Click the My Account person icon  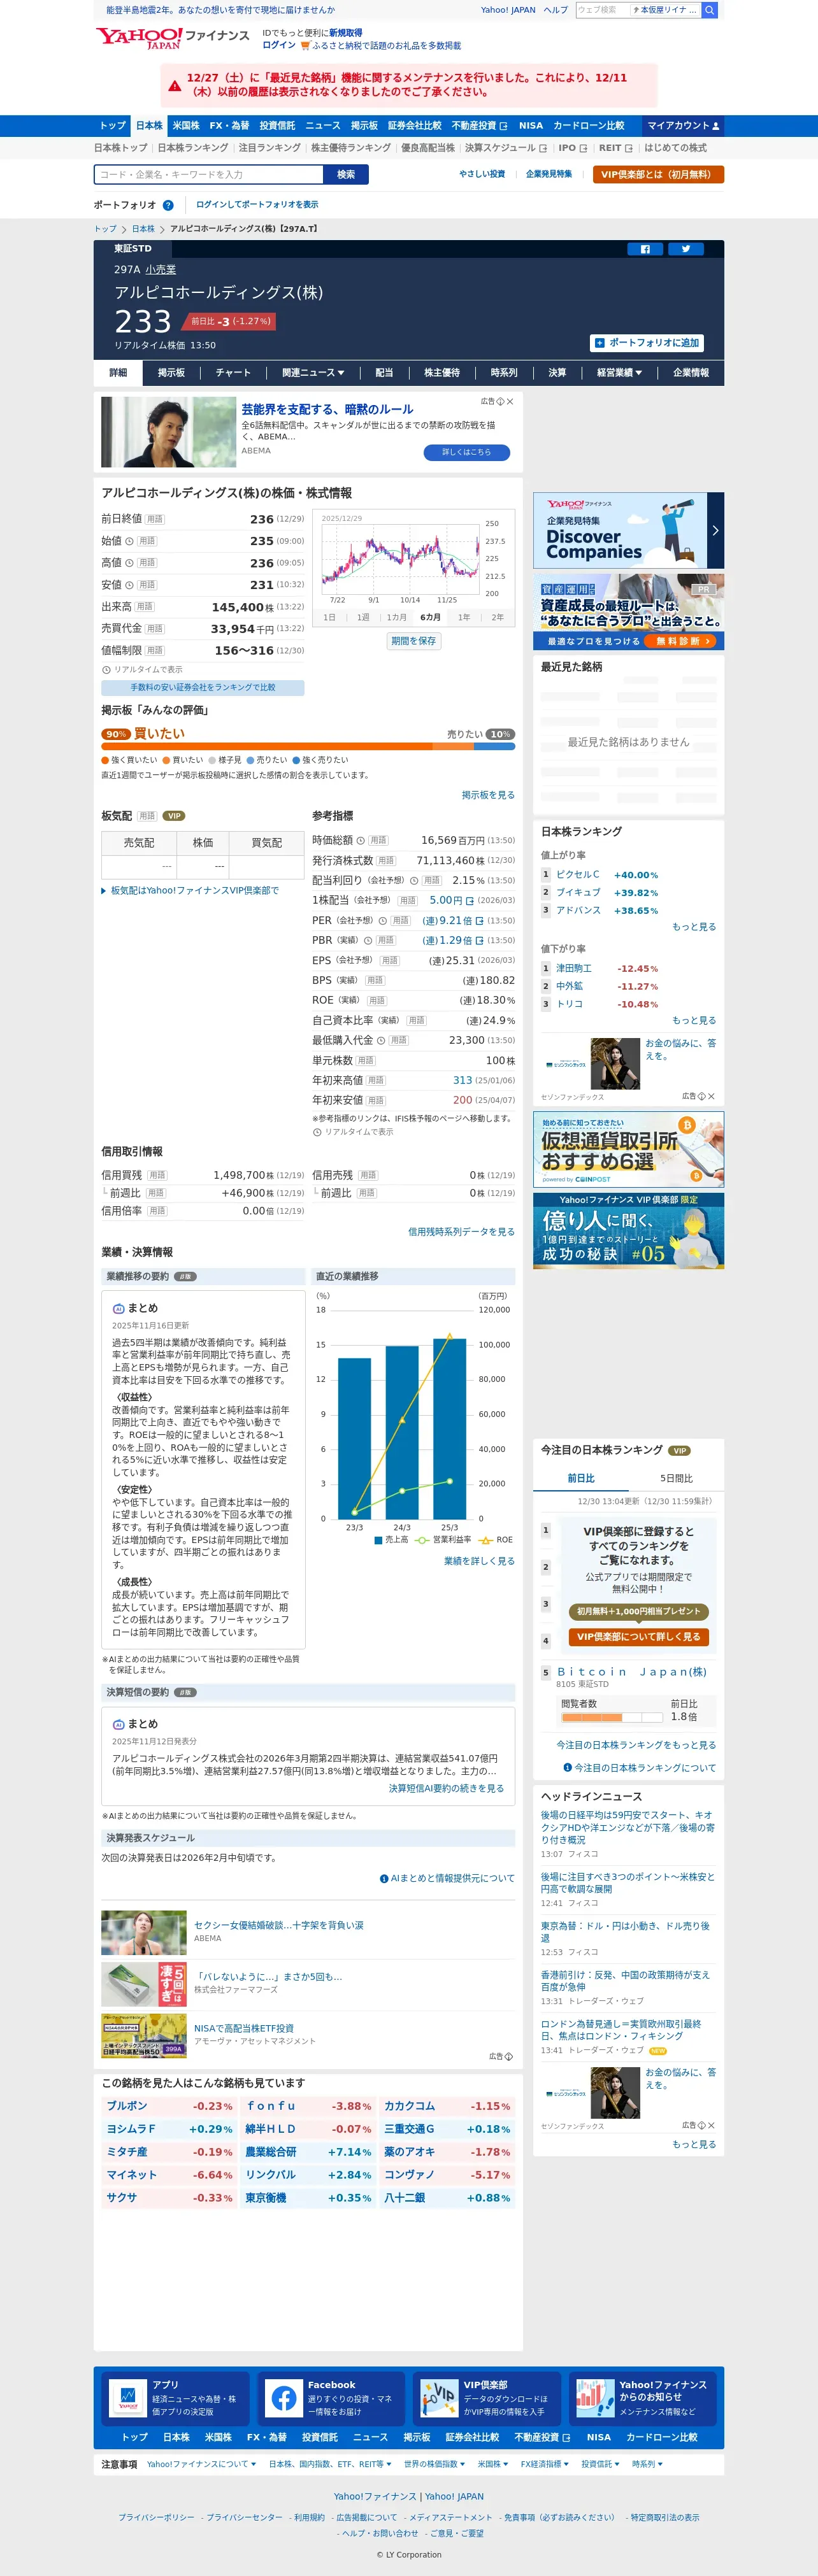tap(716, 126)
